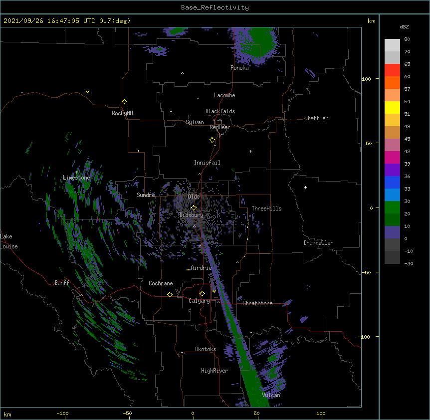This screenshot has height=420, width=430.
Task: Click the Sylvan label
Action: (195, 122)
